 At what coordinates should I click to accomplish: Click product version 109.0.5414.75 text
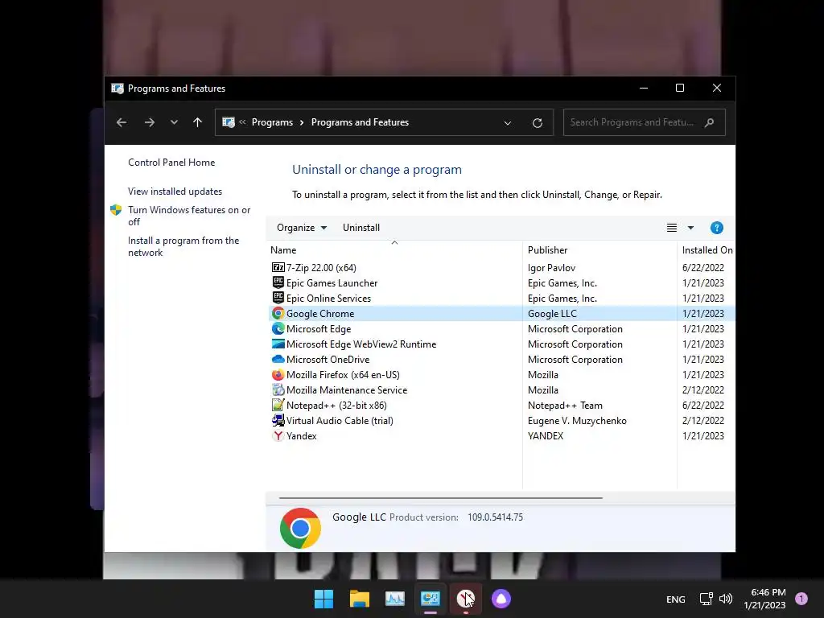[x=495, y=517]
